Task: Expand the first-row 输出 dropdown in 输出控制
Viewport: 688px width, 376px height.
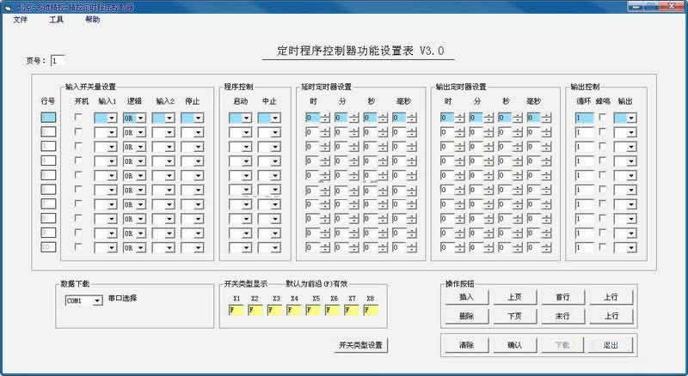Action: click(631, 118)
